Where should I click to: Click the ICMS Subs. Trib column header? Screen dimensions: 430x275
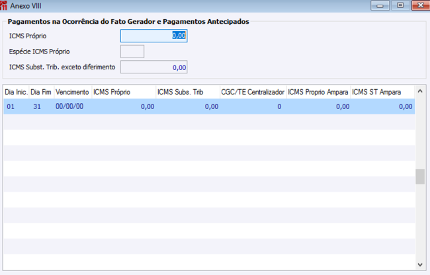[187, 91]
